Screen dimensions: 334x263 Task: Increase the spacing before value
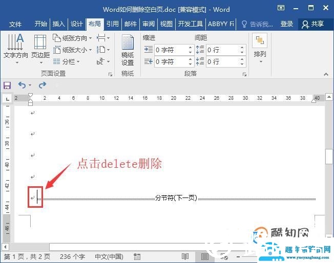click(x=242, y=48)
